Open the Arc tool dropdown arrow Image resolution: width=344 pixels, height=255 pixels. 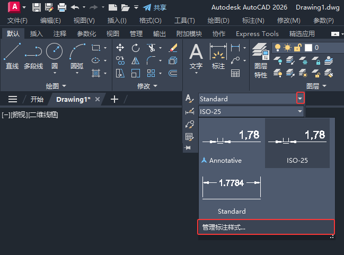77,73
